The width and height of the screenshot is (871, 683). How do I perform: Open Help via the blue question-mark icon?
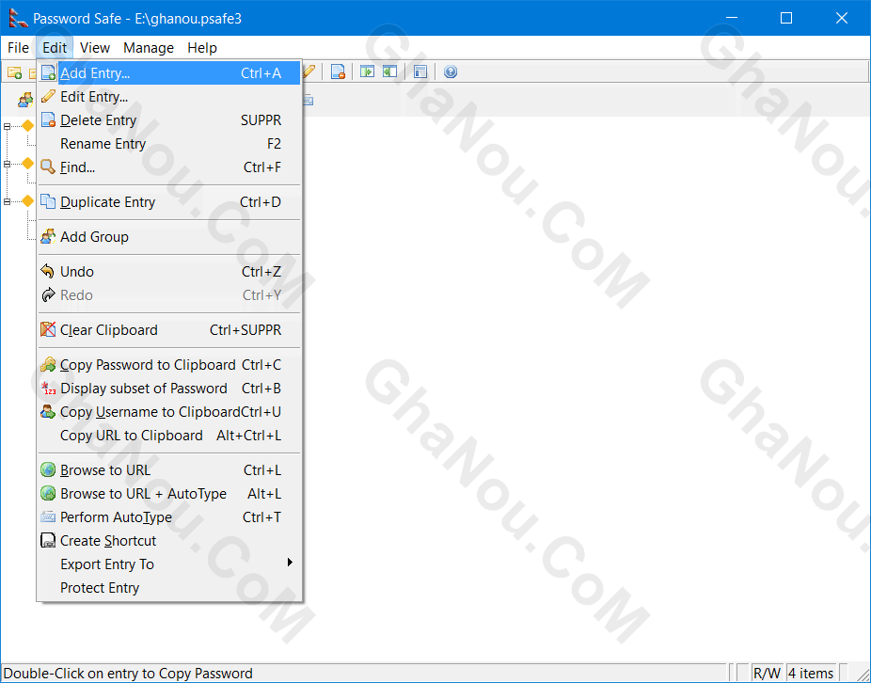[451, 71]
